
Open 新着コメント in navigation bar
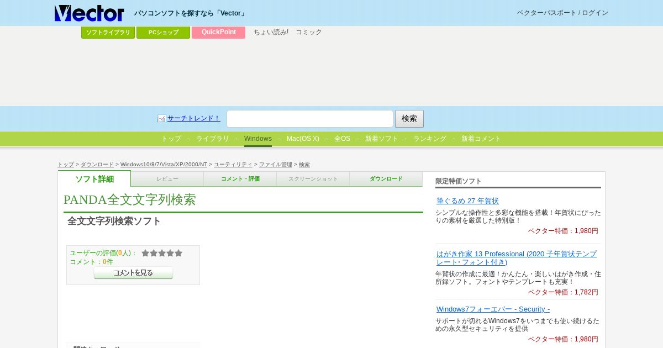(x=481, y=139)
